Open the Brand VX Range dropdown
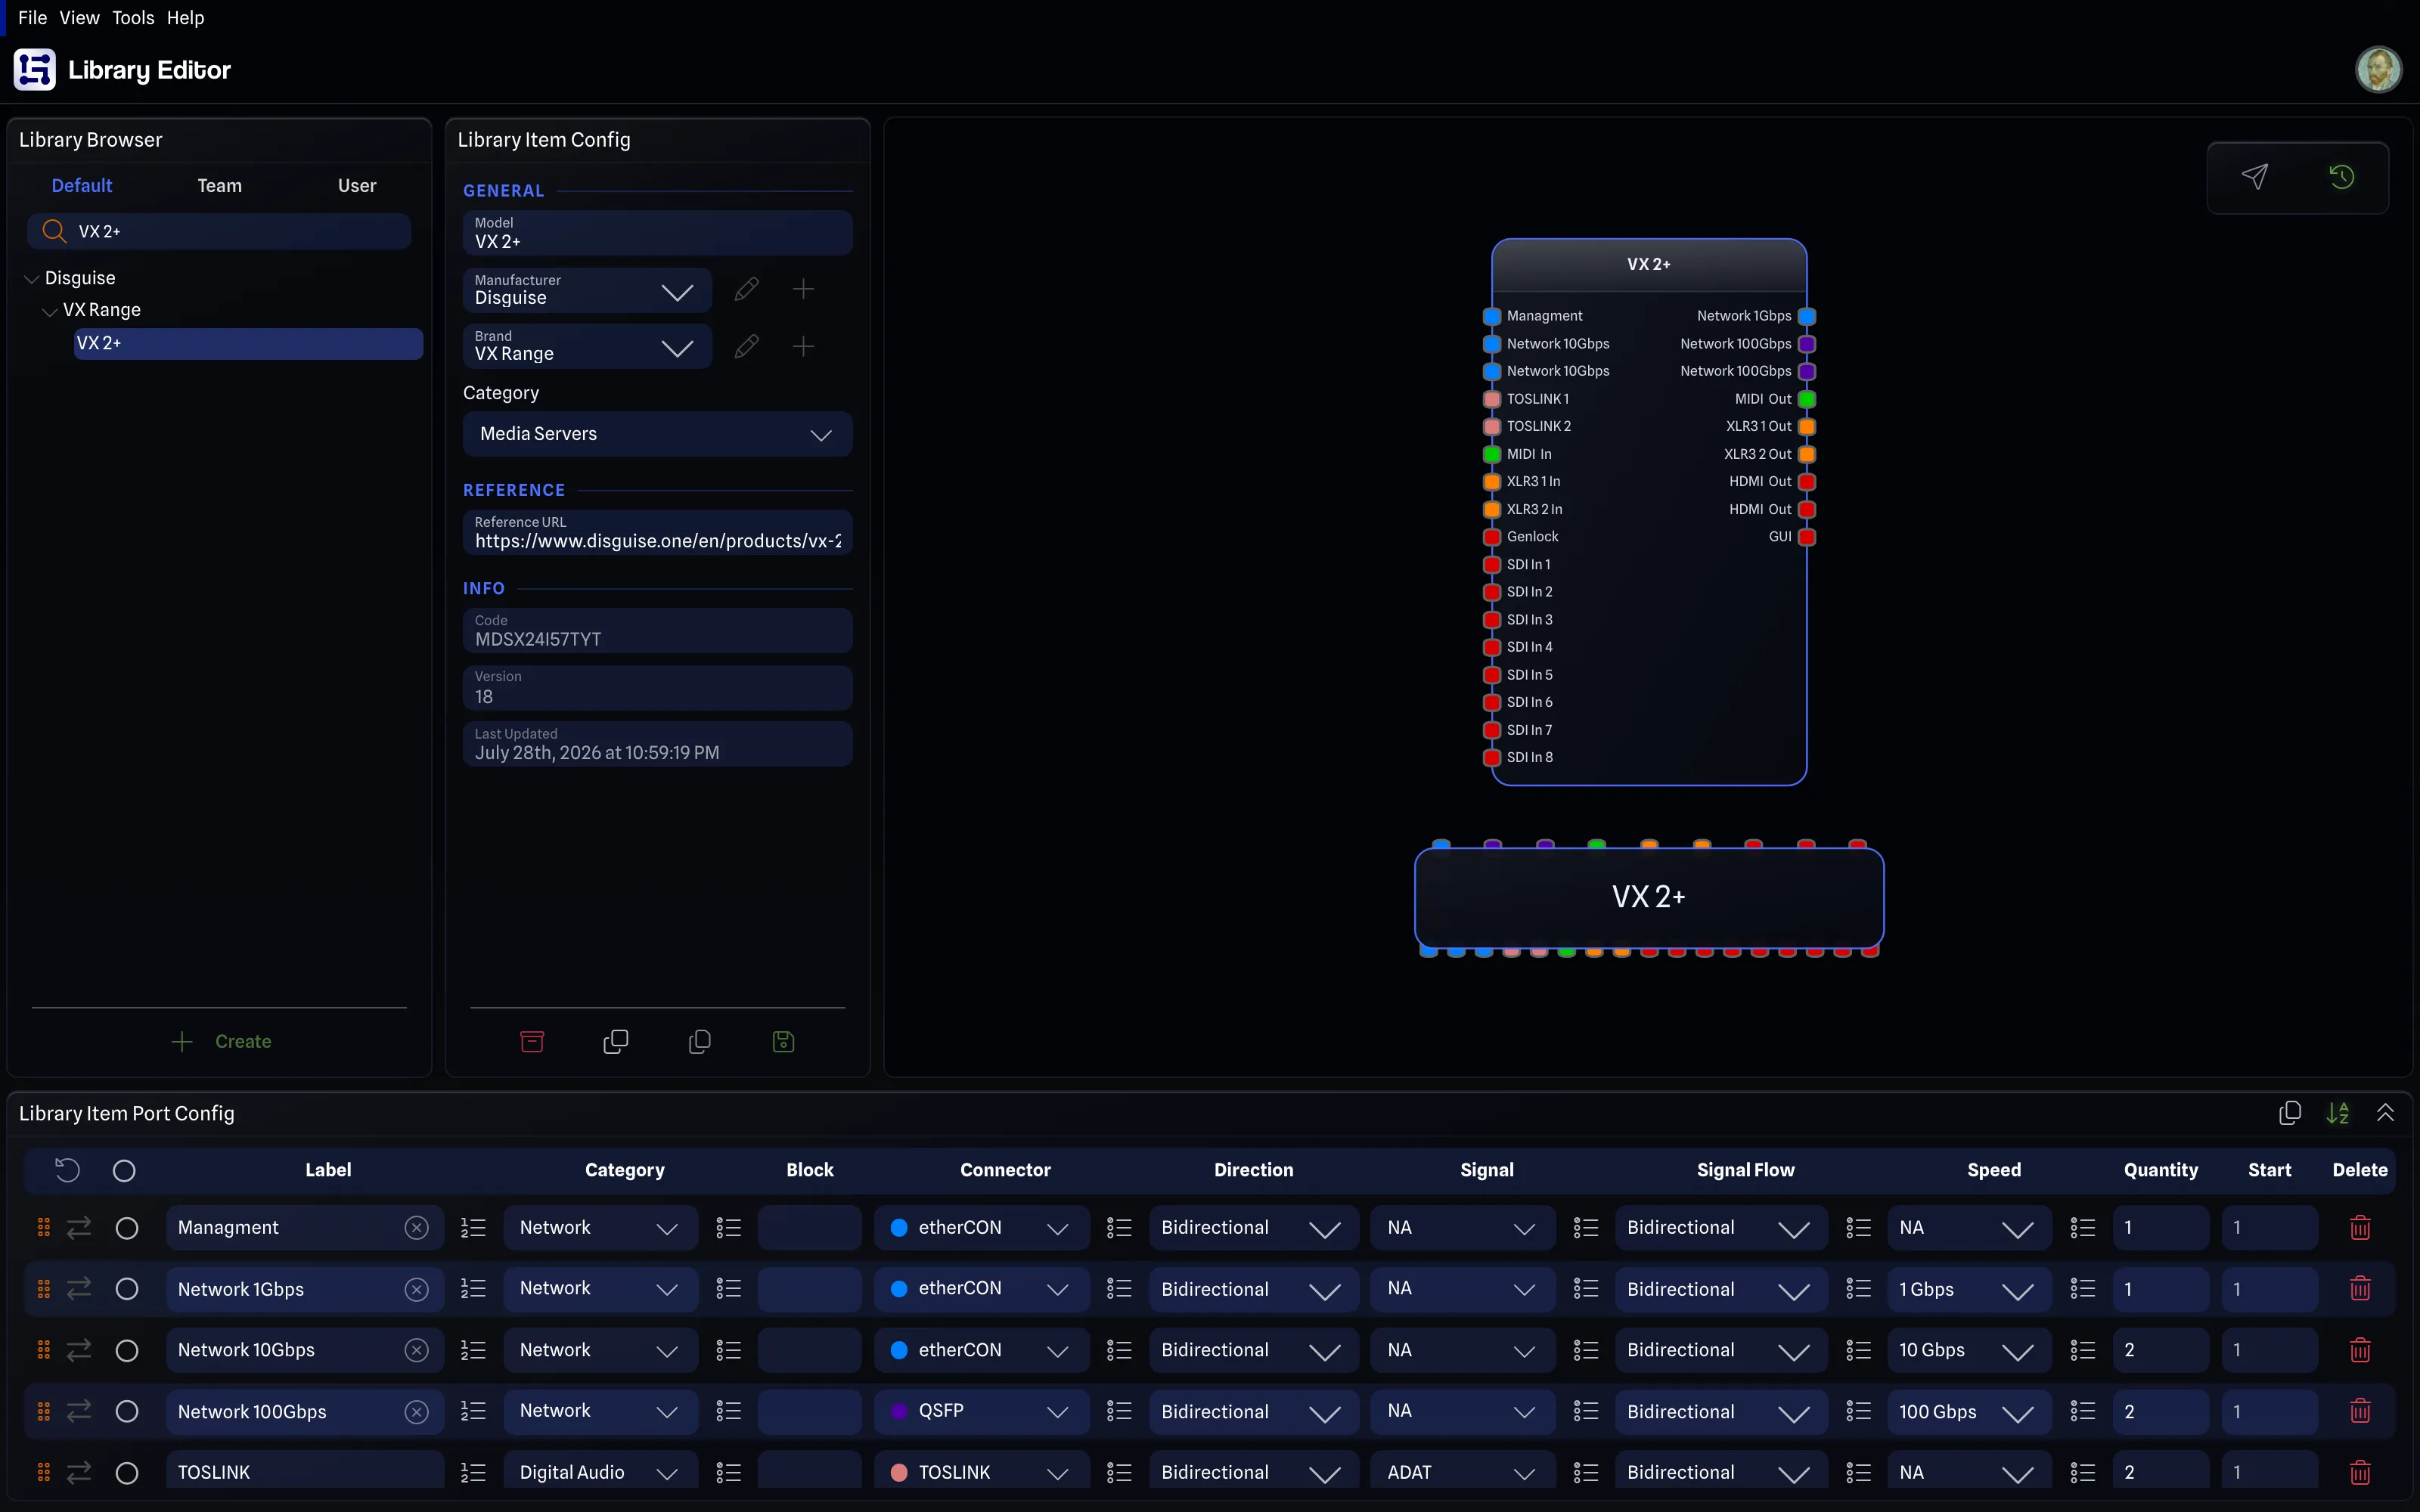 pos(587,346)
